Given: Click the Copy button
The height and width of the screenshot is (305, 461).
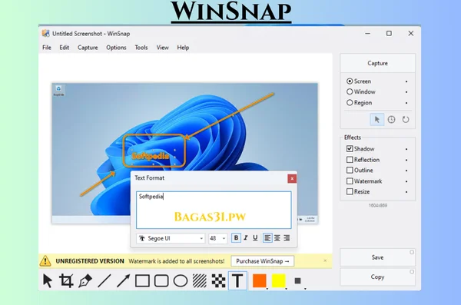Looking at the screenshot, I should [x=377, y=277].
